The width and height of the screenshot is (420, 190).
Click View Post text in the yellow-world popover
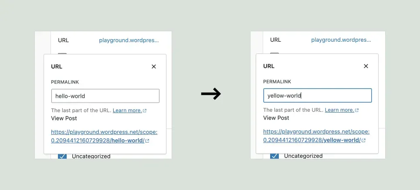click(276, 118)
